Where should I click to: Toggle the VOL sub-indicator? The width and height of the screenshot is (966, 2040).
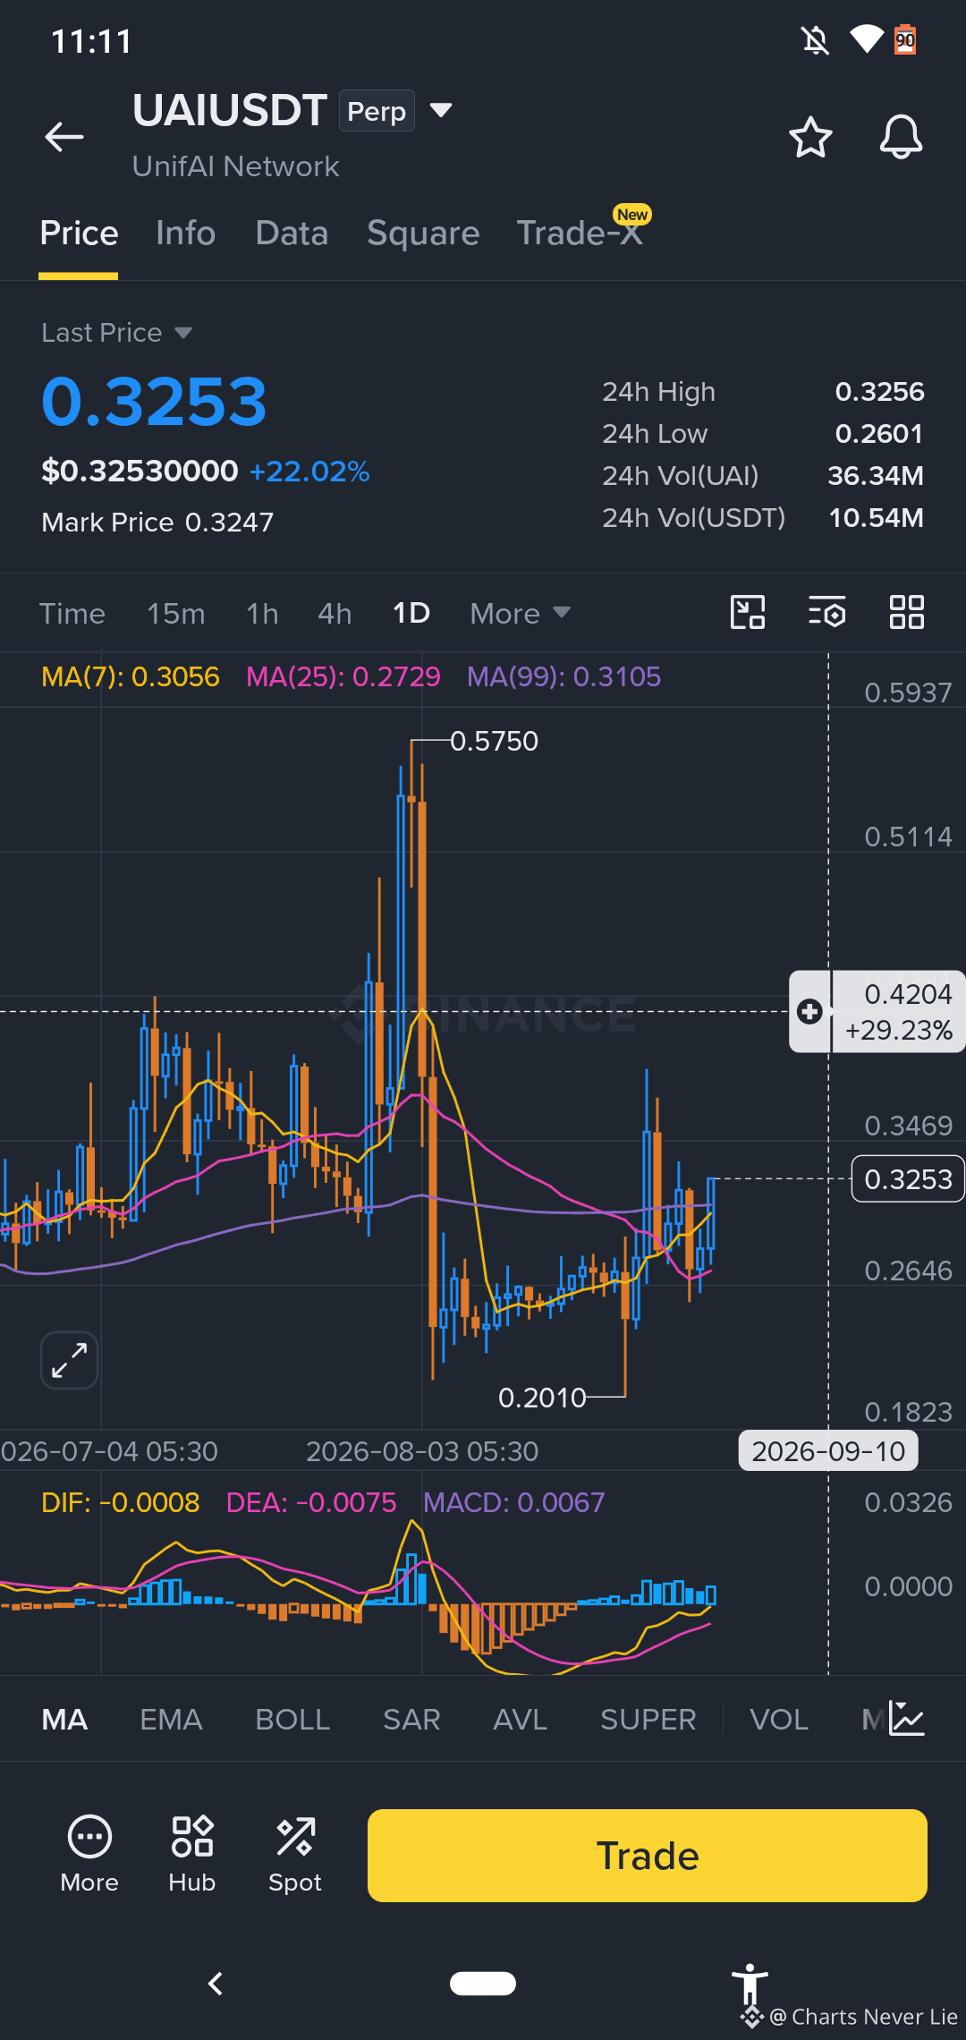[x=779, y=1720]
